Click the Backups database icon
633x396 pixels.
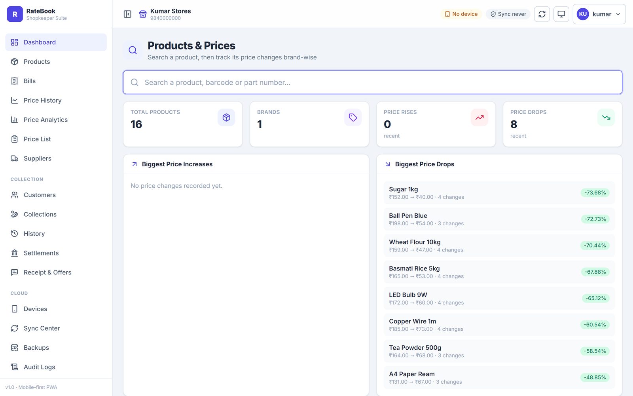pos(15,348)
